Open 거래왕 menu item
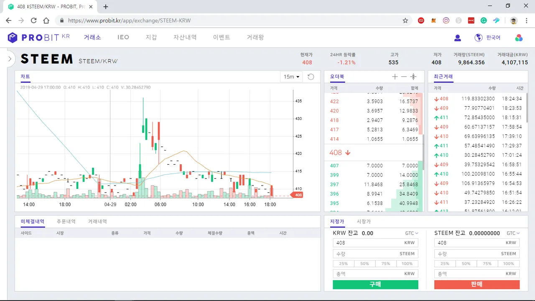Screen dimensions: 535x301 click(255, 37)
